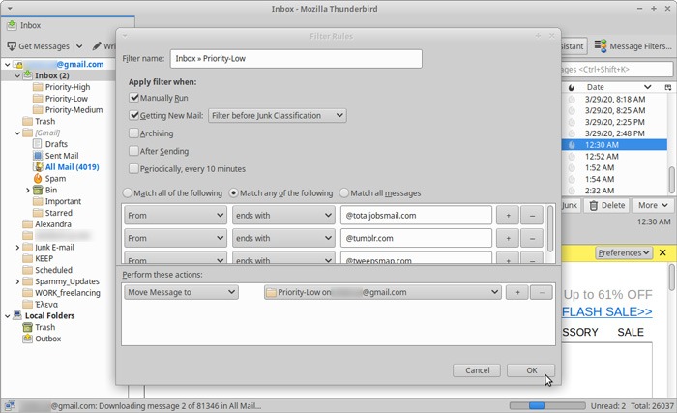Click the Alexandra folder icon

coord(28,223)
